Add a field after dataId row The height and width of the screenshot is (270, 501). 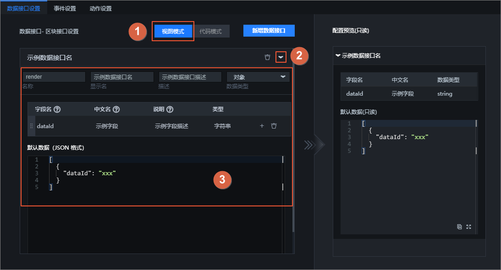coord(262,126)
